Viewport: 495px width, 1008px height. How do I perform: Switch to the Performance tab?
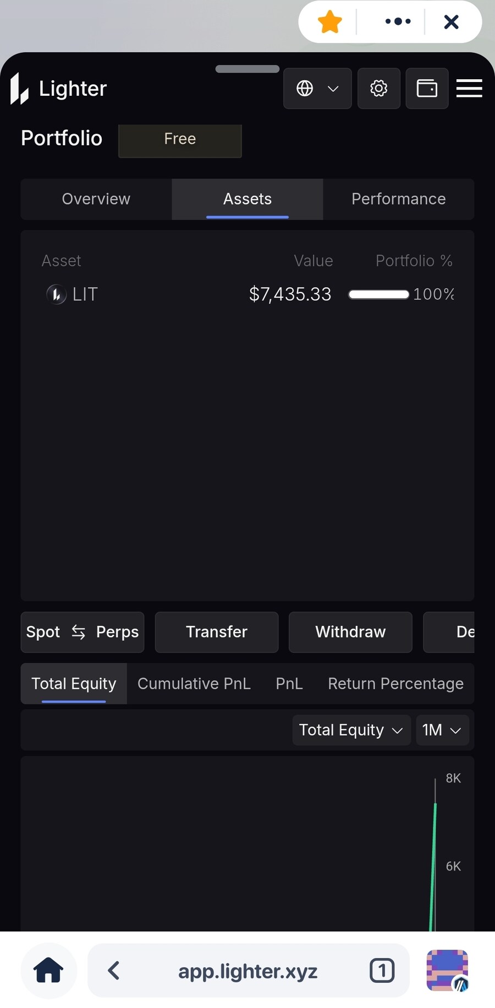tap(399, 199)
